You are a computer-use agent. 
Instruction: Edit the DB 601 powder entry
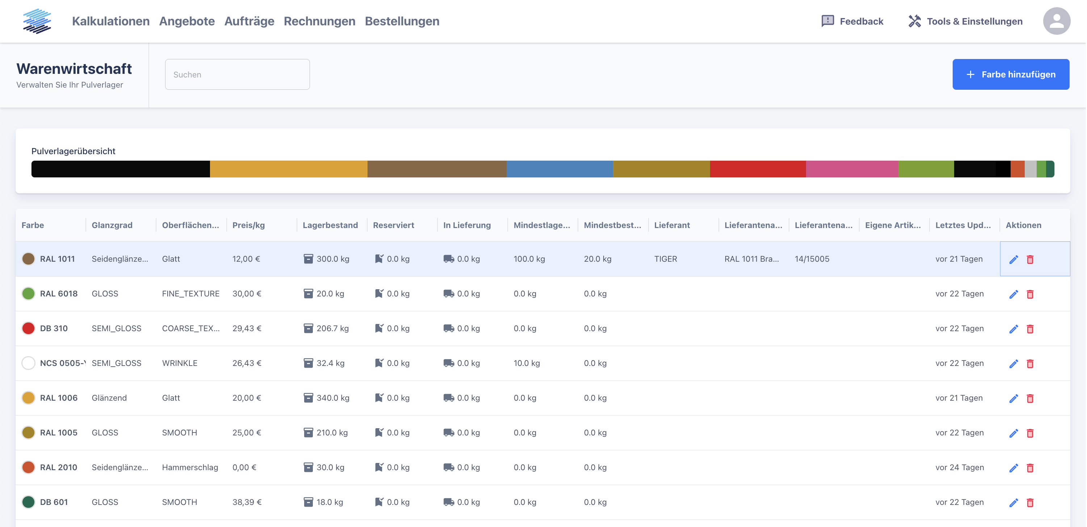[x=1013, y=502]
